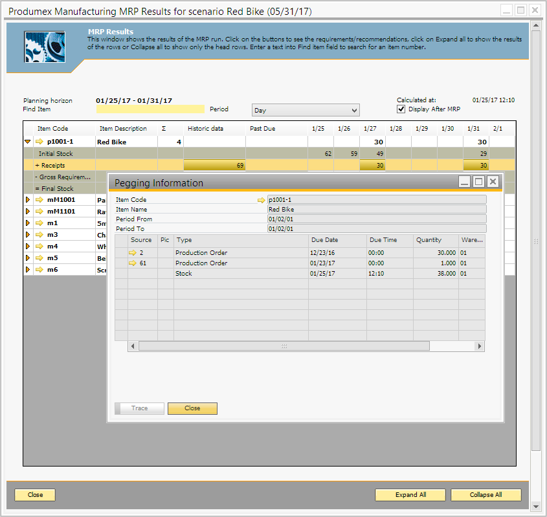Click the Quantity column header in pegging table

435,240
